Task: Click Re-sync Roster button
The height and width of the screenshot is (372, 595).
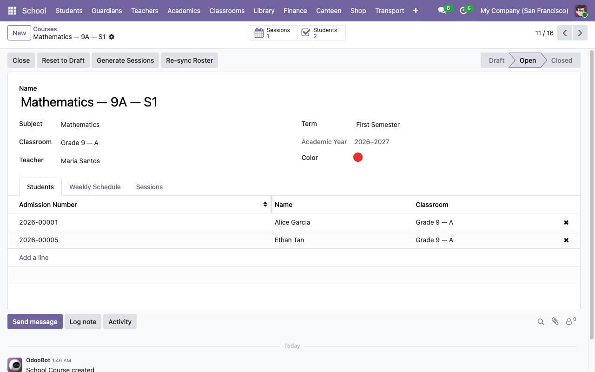Action: 190,60
